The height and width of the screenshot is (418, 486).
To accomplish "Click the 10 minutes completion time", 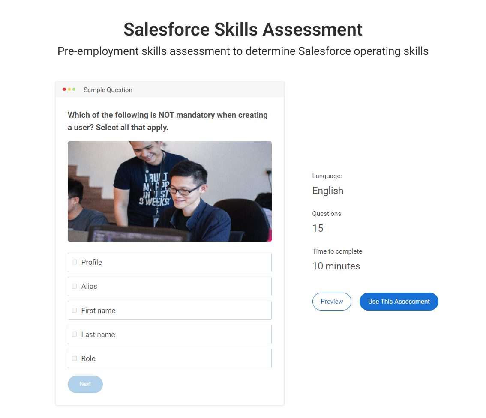I will click(x=336, y=266).
